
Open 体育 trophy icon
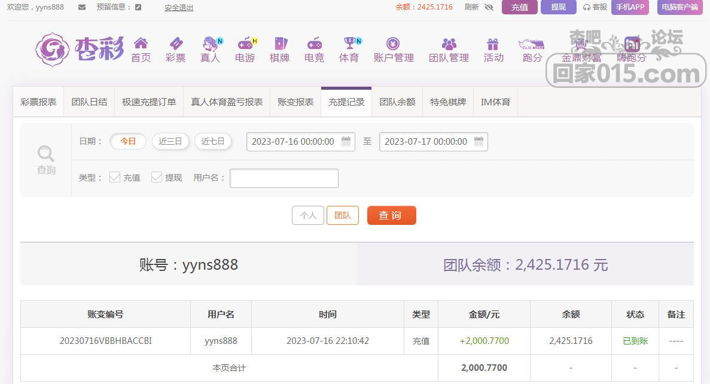coord(351,43)
